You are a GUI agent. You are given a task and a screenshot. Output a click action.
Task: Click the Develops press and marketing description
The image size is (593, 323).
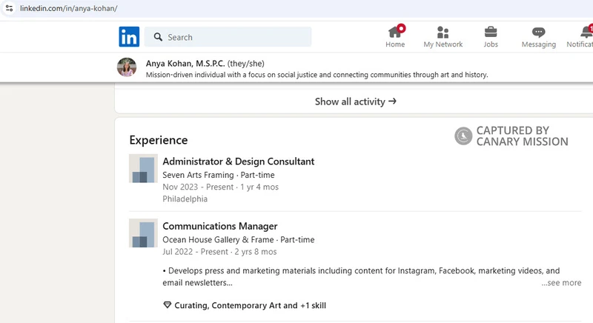[x=361, y=276]
